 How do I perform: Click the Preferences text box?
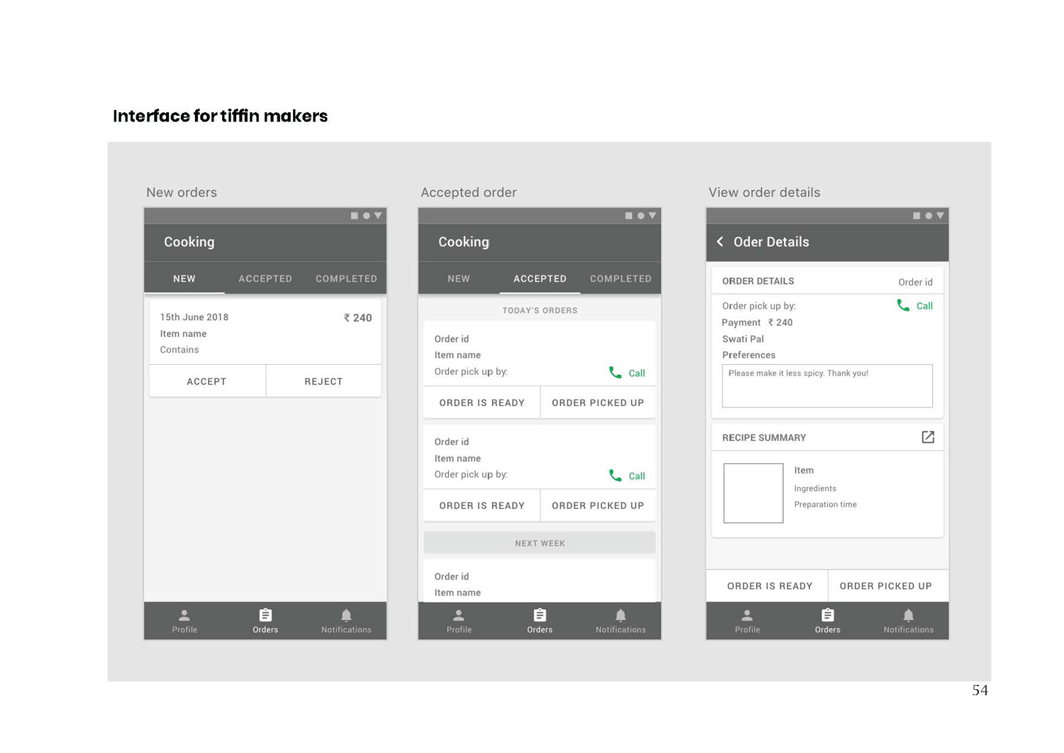click(827, 386)
